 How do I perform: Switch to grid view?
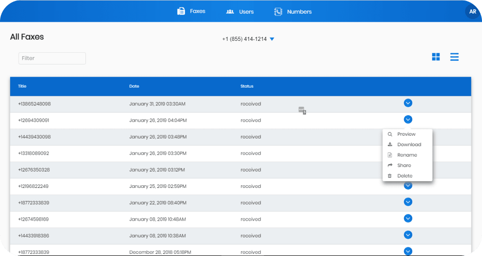tap(436, 57)
